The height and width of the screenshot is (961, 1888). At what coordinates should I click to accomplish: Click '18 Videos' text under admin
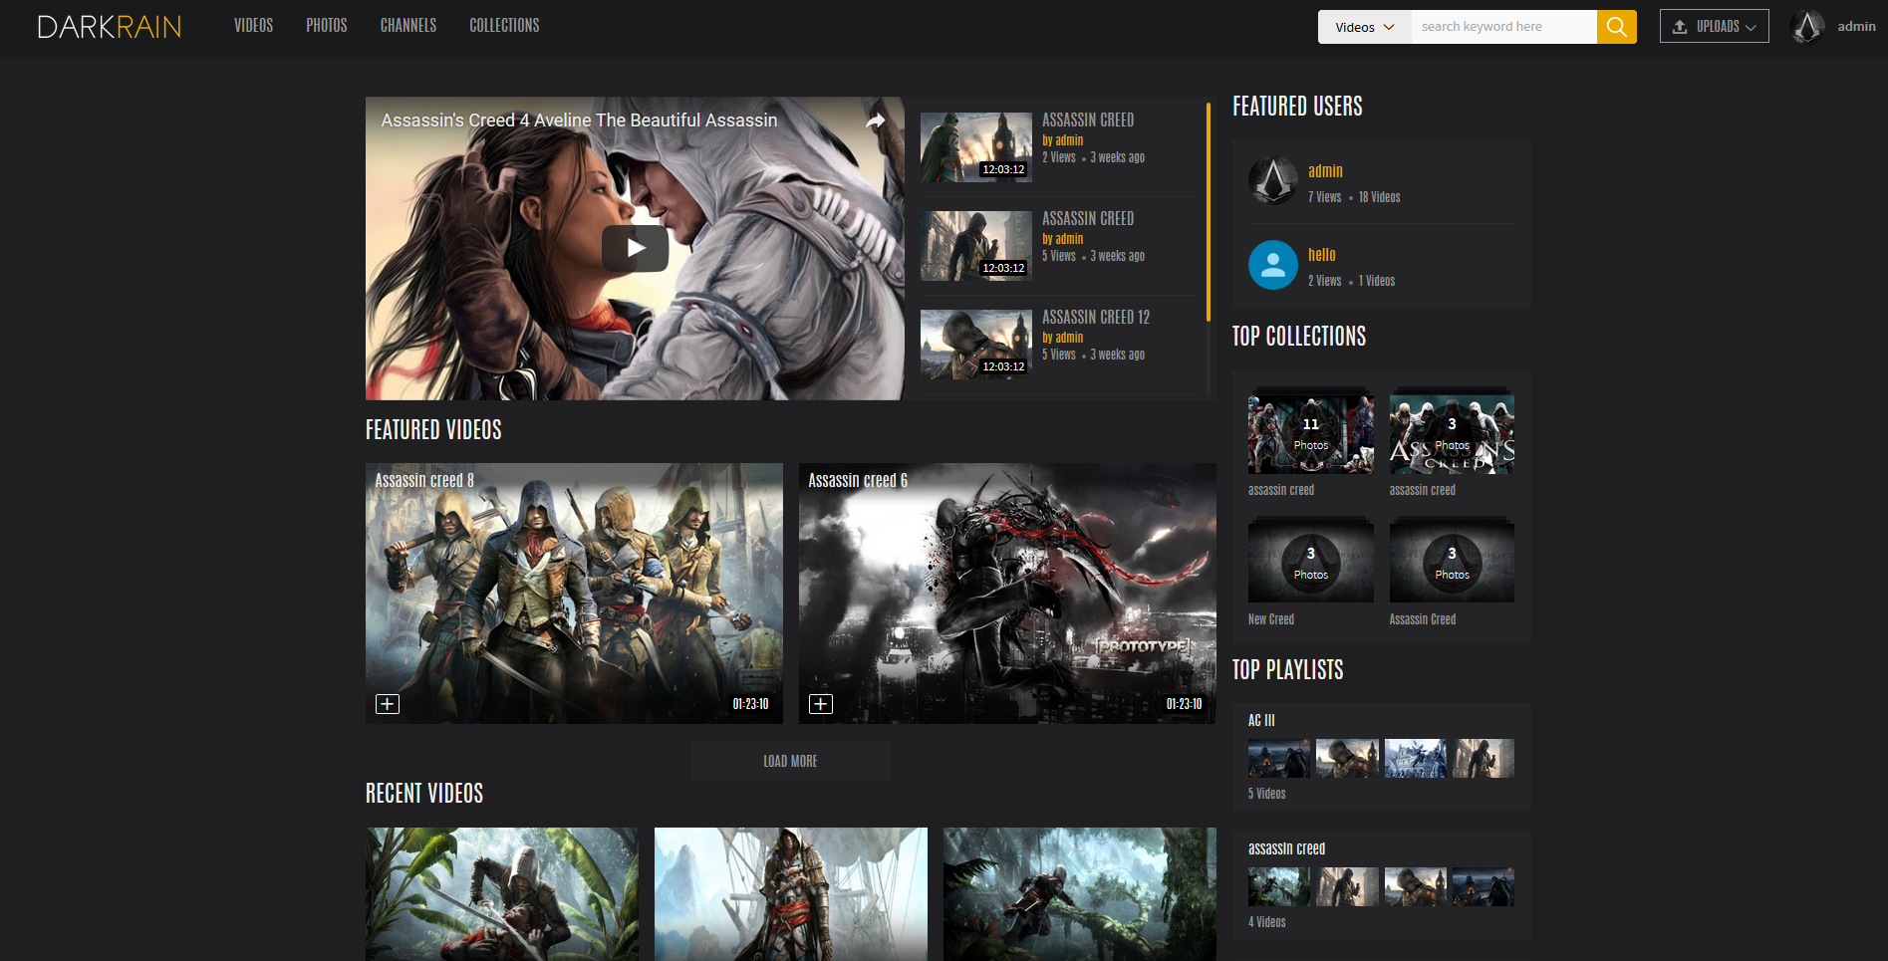tap(1379, 197)
